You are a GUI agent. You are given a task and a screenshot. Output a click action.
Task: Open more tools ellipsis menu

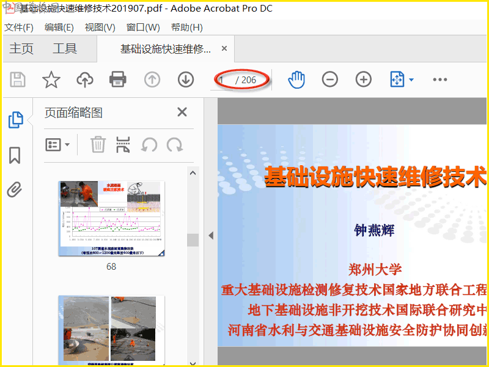click(440, 80)
